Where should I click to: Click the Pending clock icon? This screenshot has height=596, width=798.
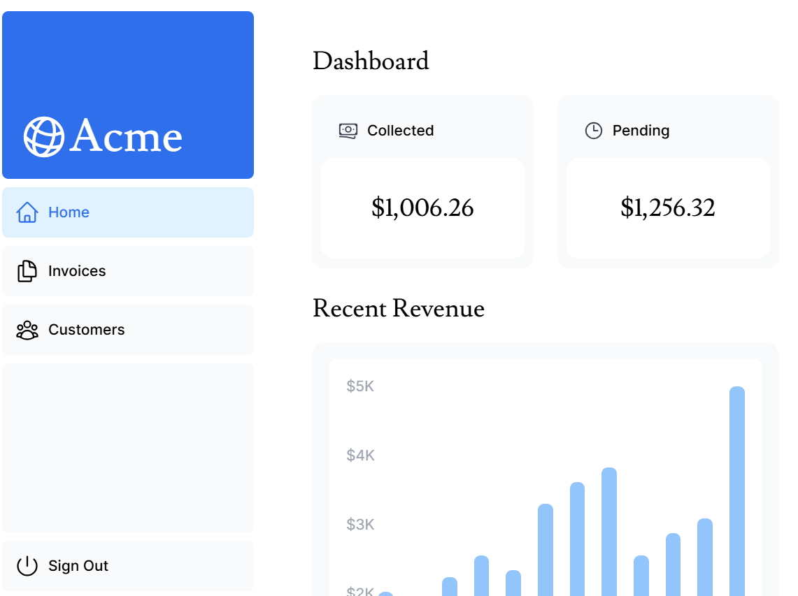click(x=593, y=131)
